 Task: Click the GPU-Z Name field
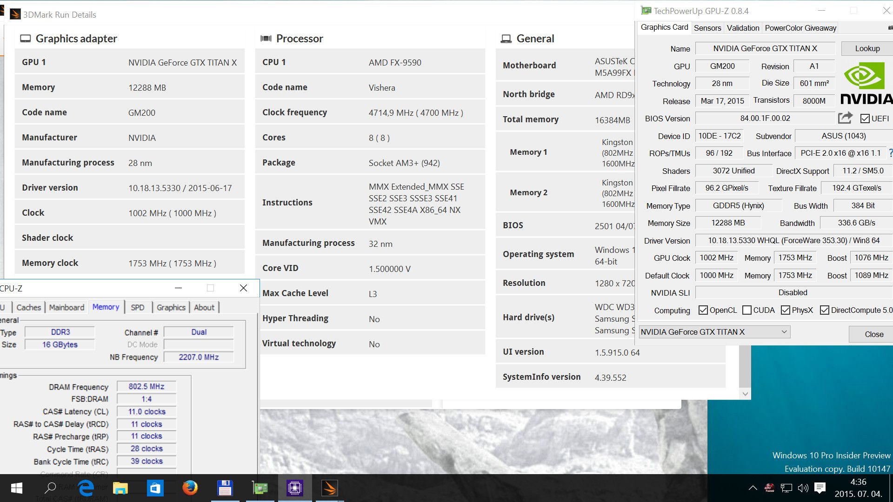765,48
